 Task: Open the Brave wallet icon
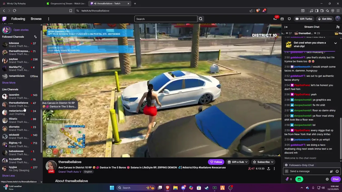[322, 11]
